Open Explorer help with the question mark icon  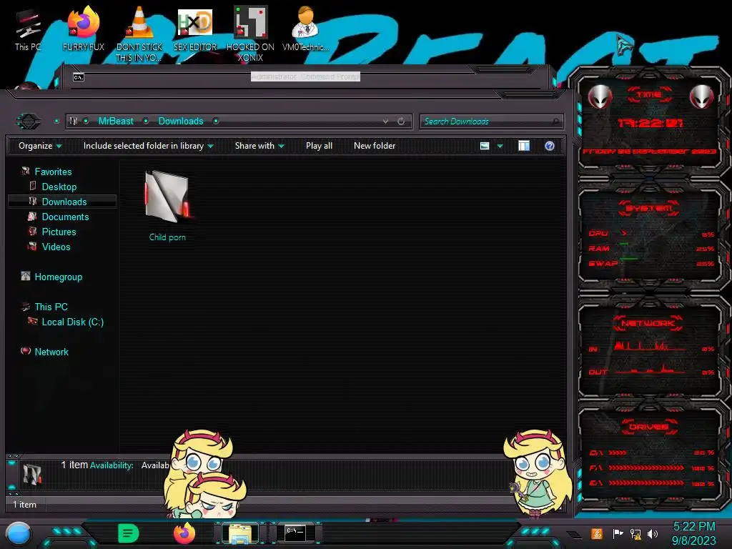point(550,146)
